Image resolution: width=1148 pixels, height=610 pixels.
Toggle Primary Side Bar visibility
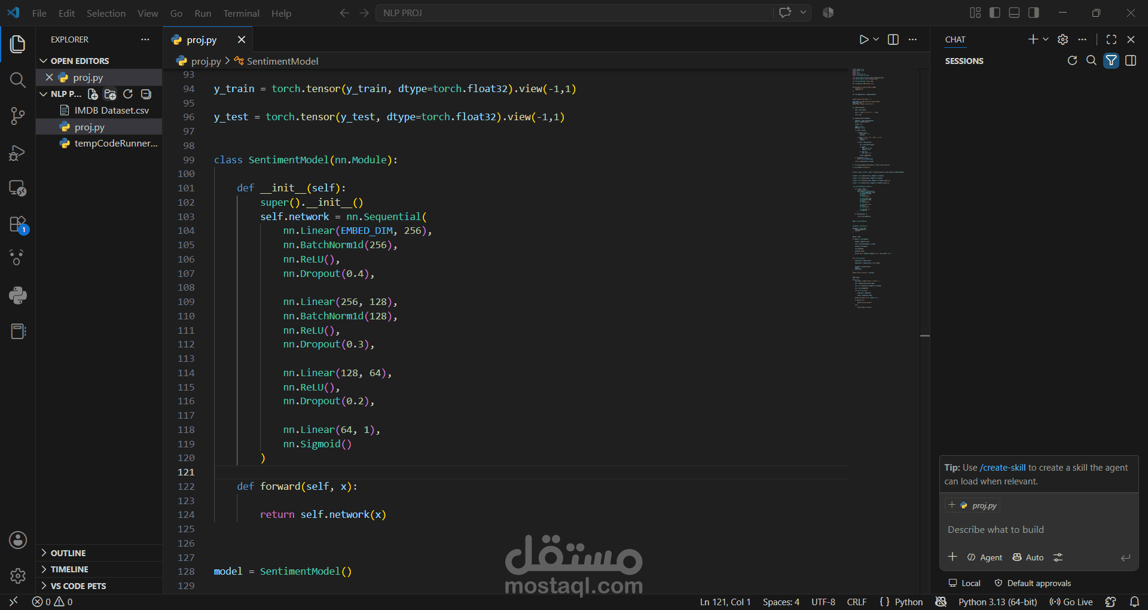[995, 13]
